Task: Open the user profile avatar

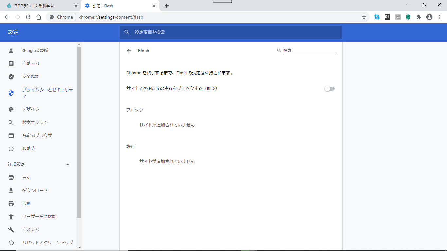Action: click(429, 17)
